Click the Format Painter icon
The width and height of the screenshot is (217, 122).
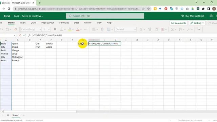(x=16, y=29)
